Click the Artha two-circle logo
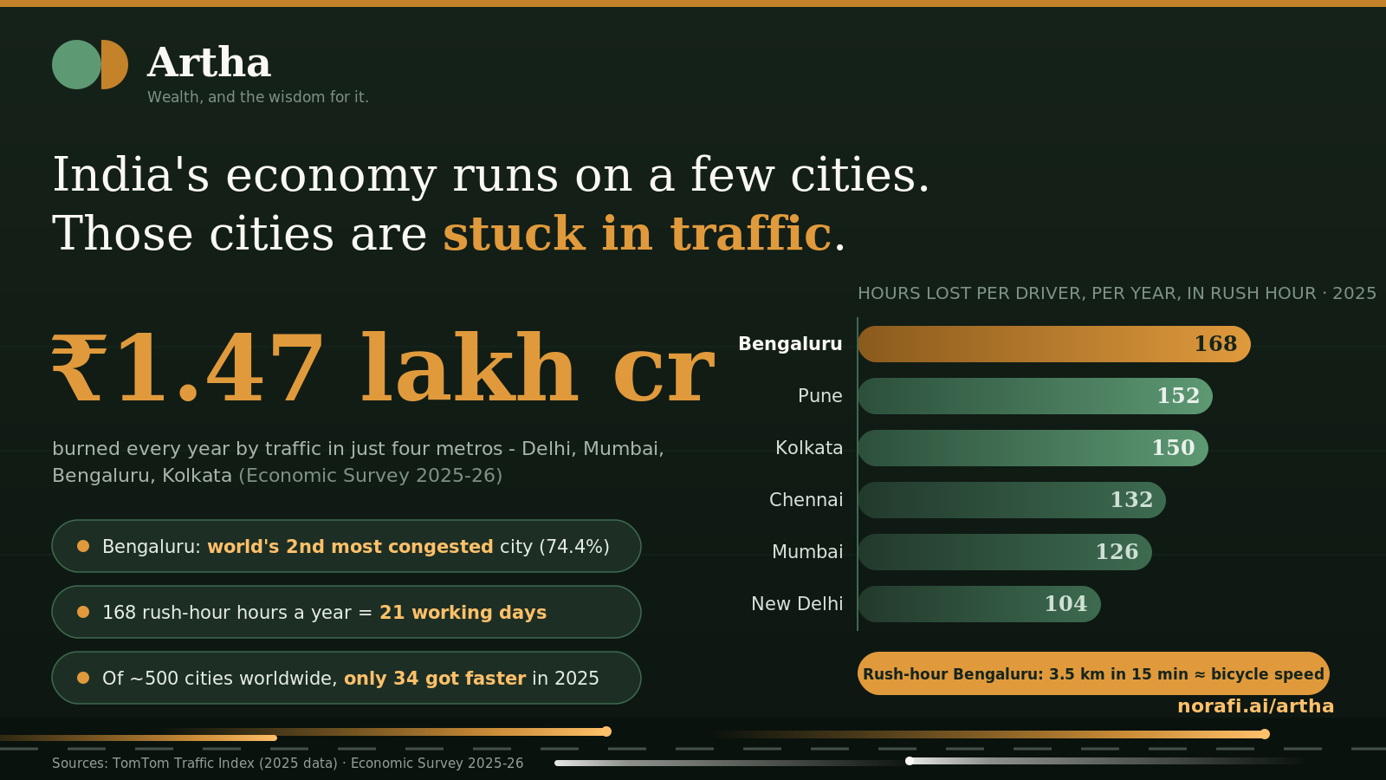1386x780 pixels. point(90,64)
